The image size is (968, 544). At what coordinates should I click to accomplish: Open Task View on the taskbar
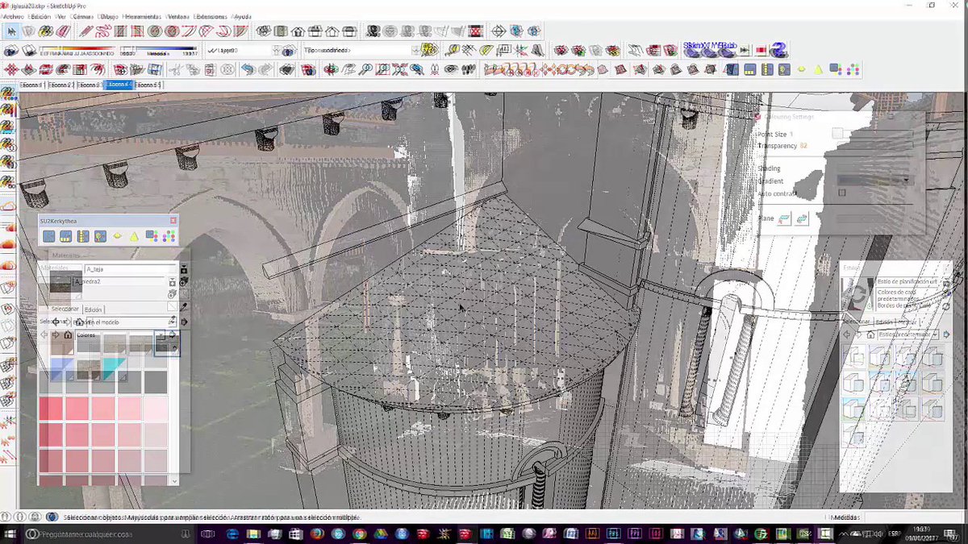207,534
